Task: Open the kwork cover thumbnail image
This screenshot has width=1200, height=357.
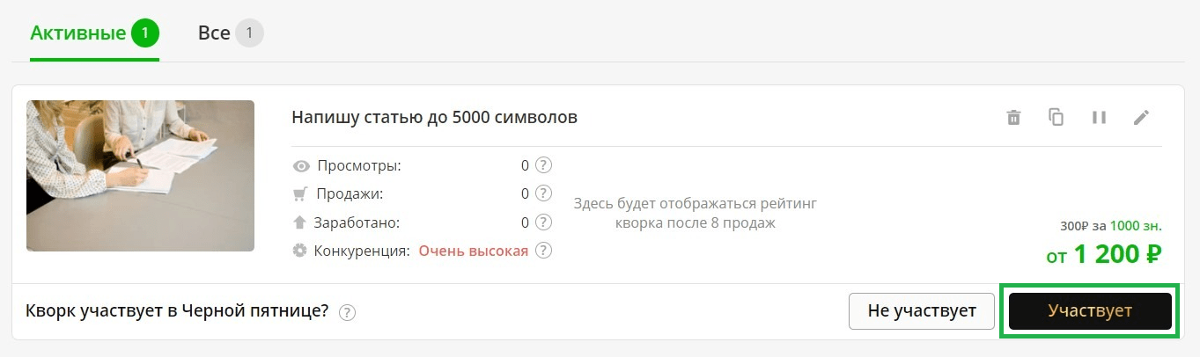Action: (141, 176)
